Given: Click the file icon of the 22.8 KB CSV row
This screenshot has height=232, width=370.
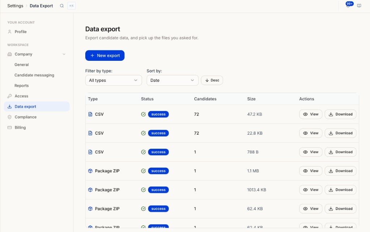Looking at the screenshot, I should coord(90,133).
